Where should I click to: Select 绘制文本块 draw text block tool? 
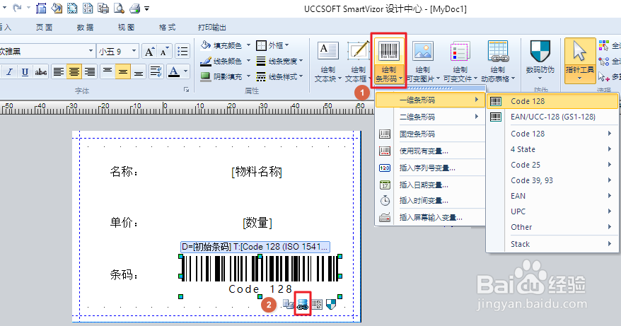pos(328,62)
